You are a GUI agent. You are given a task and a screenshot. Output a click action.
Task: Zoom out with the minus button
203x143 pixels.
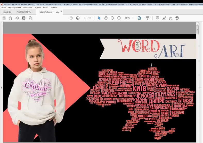112,18
